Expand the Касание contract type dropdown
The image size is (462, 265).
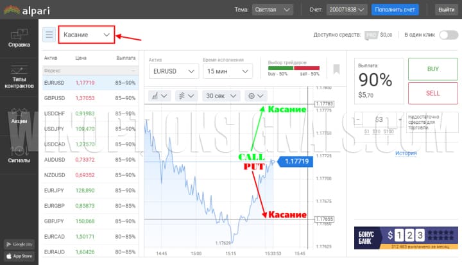tap(87, 35)
